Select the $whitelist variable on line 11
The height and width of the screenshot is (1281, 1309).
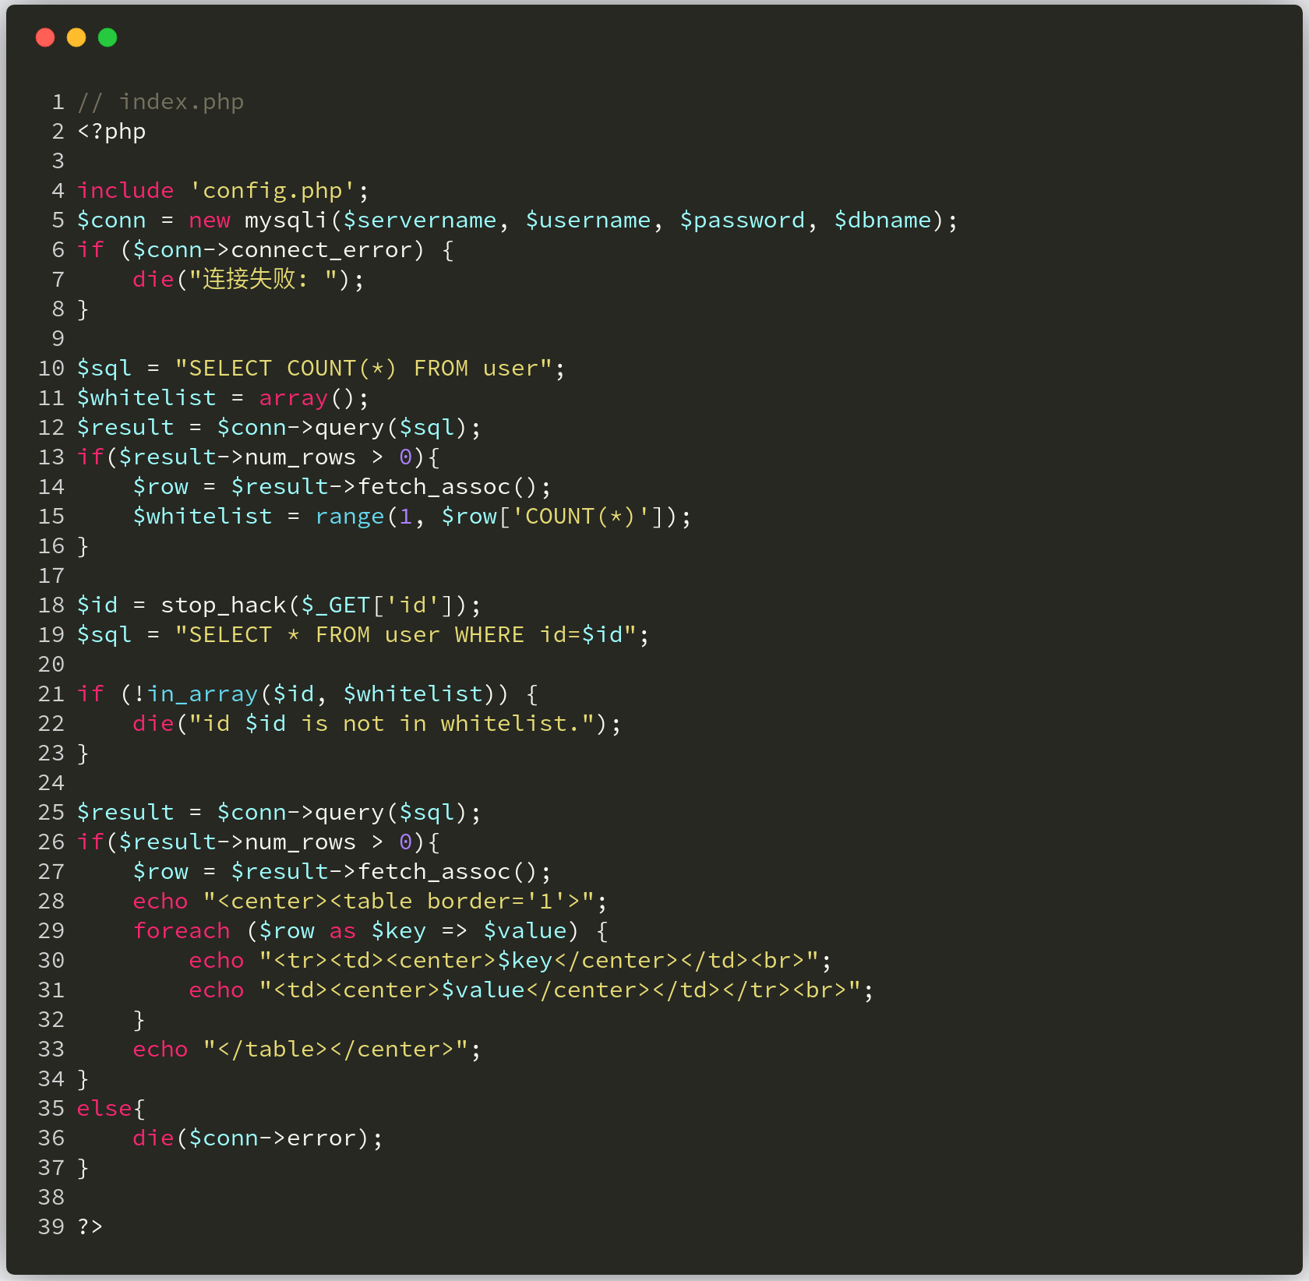point(146,397)
